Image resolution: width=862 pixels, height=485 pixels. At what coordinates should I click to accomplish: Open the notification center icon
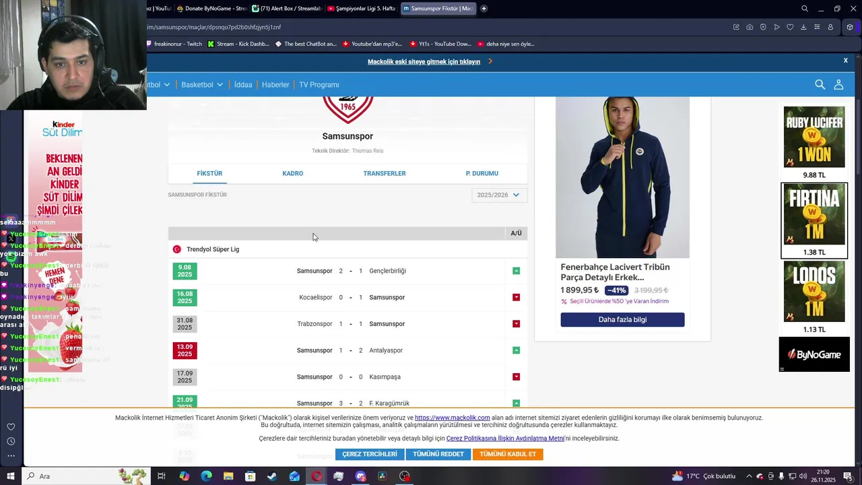pyautogui.click(x=848, y=476)
